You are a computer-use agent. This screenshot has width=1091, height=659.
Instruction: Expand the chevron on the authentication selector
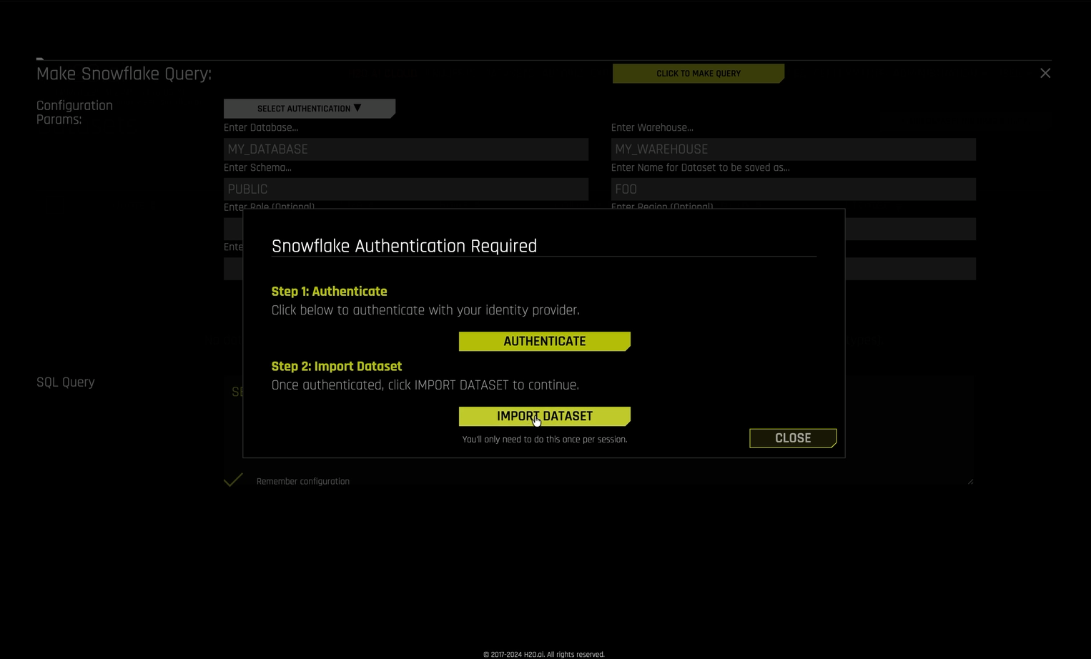point(357,108)
